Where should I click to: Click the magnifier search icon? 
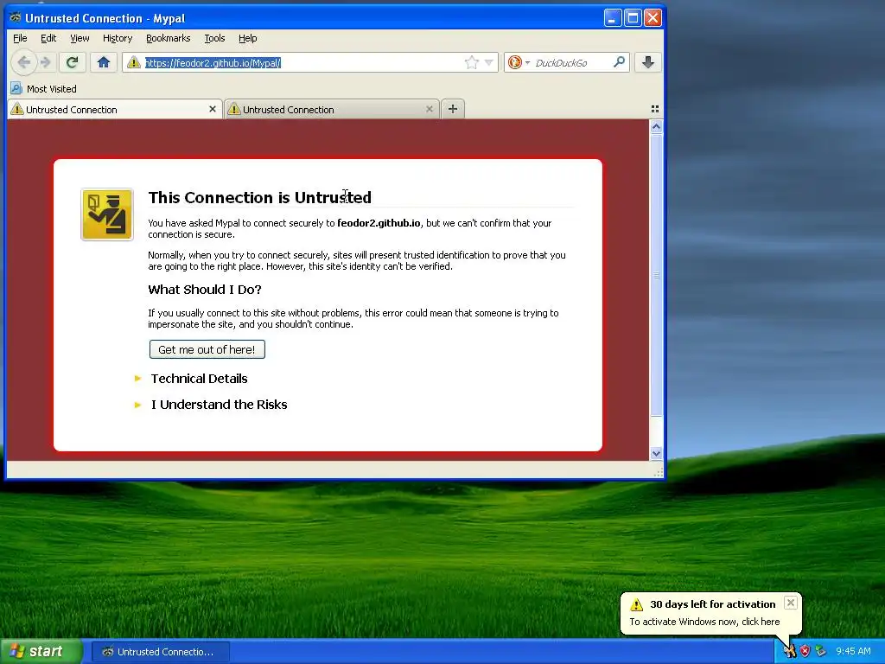click(619, 62)
